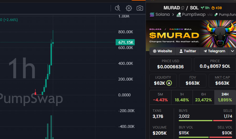Viewport: 236px width, 139px height.
Task: Click the +2.66% change text
Action: pos(10,20)
